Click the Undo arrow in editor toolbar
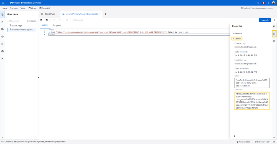 coord(54,20)
